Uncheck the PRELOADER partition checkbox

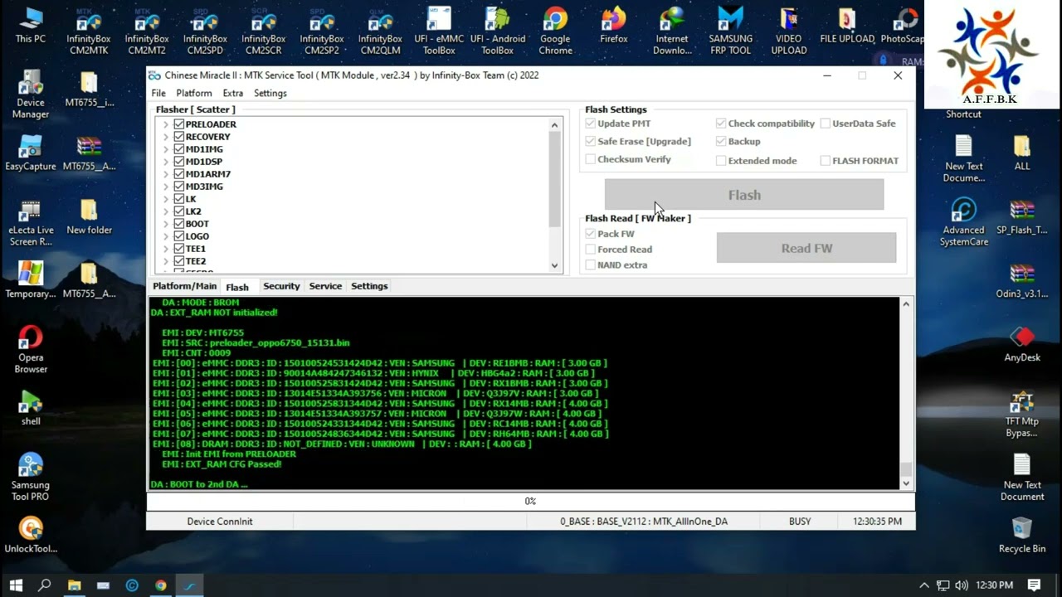click(x=178, y=124)
